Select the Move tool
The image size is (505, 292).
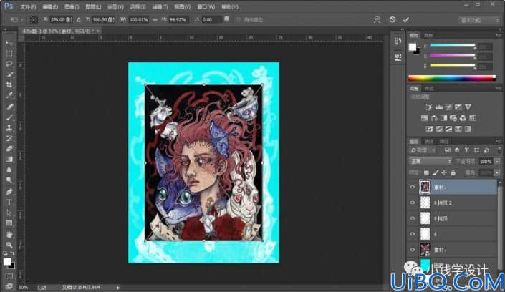pos(9,43)
